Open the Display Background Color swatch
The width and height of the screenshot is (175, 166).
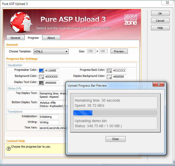(109, 77)
